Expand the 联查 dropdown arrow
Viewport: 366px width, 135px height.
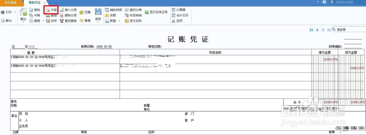tap(119, 21)
